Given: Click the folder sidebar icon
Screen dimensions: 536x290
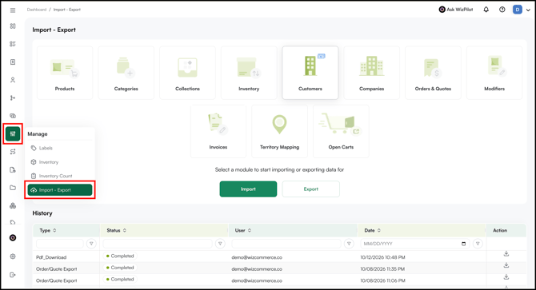Looking at the screenshot, I should coord(13,188).
